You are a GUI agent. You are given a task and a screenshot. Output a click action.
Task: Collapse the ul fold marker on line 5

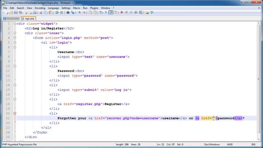pos(15,42)
